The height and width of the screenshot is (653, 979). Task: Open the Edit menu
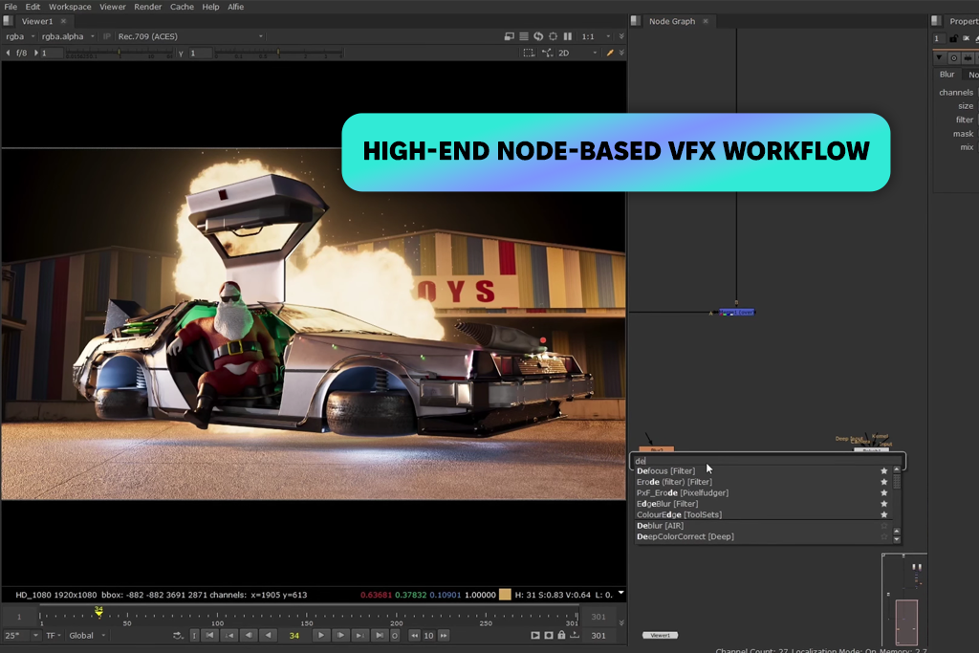point(33,7)
